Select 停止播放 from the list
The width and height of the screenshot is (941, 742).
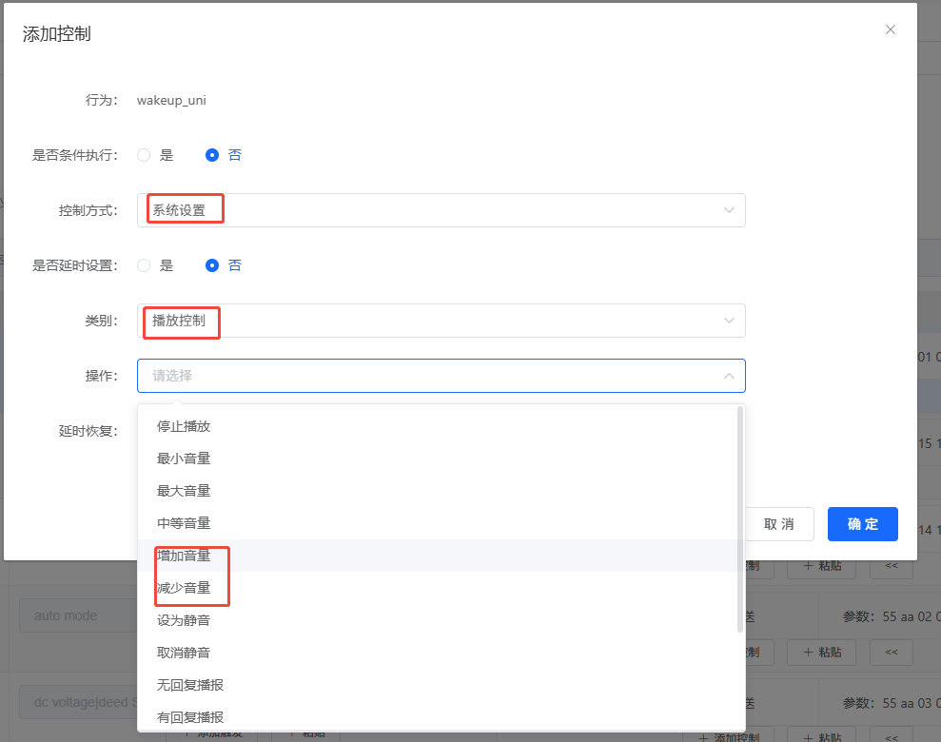click(x=184, y=426)
